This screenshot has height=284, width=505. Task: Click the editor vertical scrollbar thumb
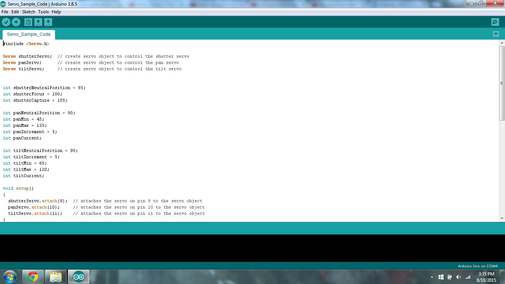click(x=502, y=83)
